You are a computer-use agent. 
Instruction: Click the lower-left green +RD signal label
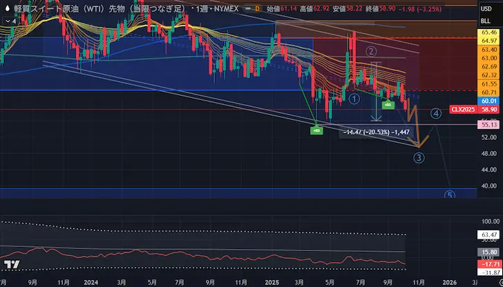[x=317, y=129]
